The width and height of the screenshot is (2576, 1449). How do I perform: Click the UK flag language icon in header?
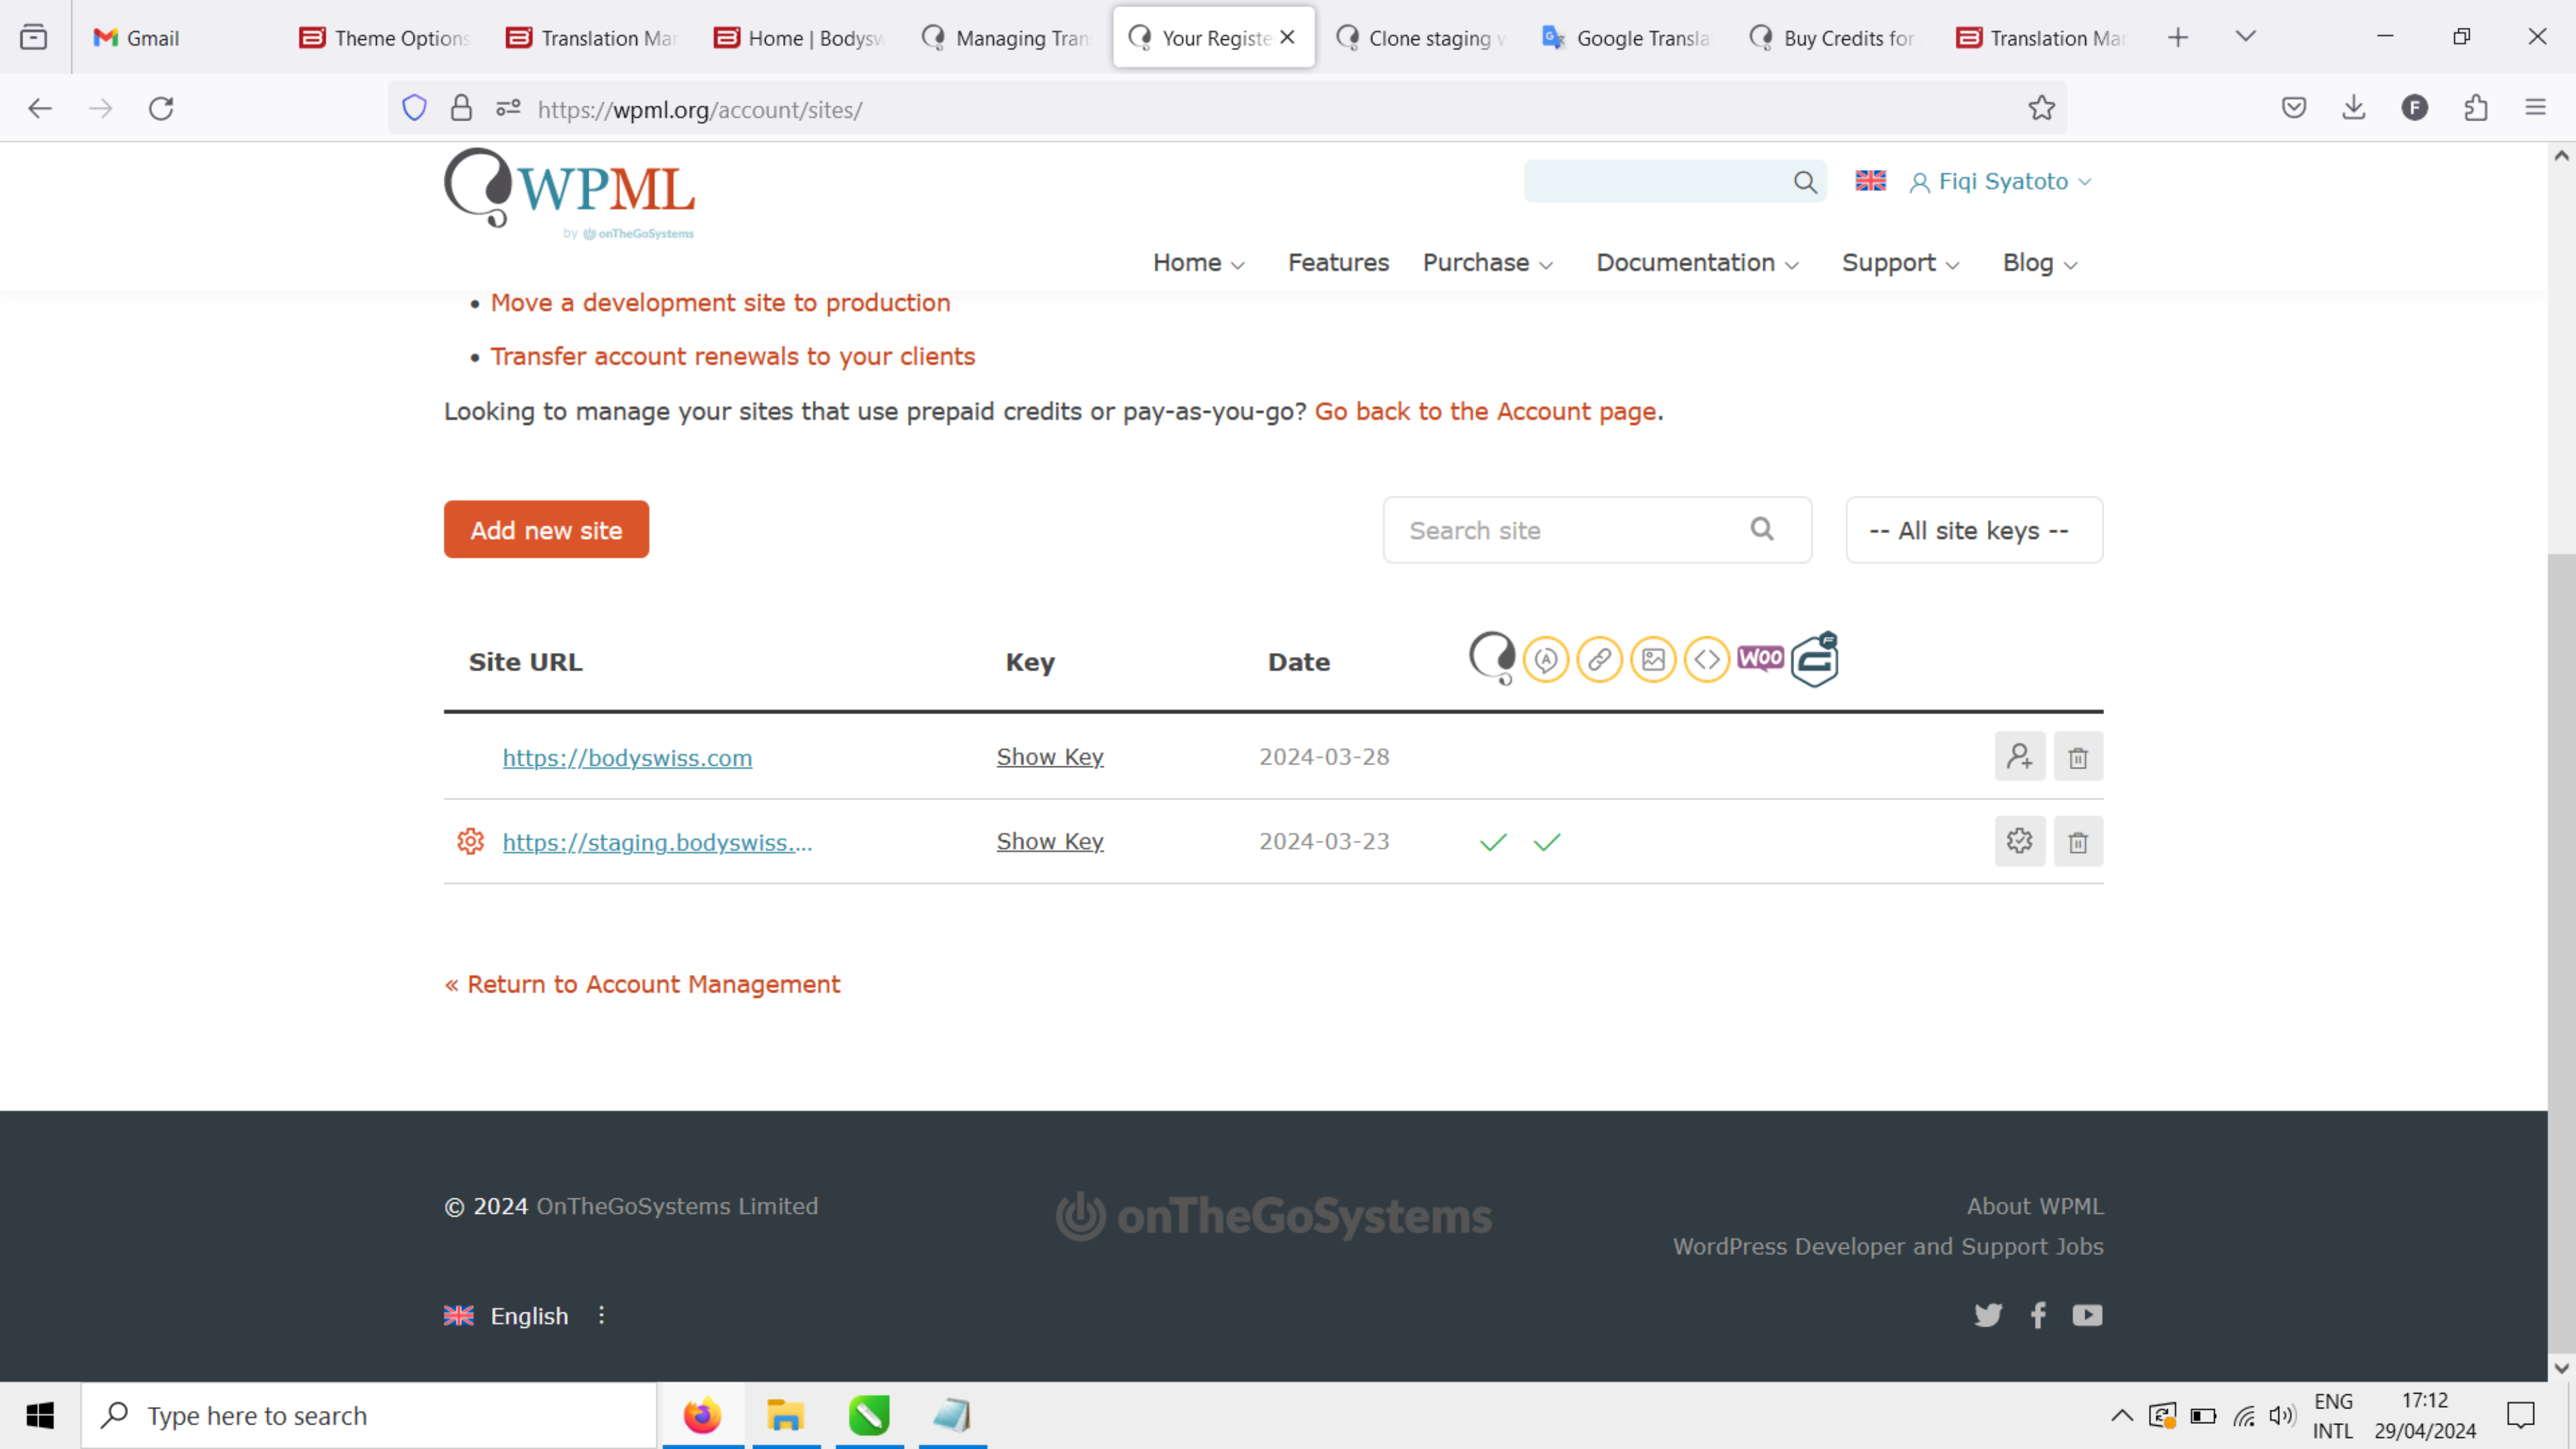pyautogui.click(x=1870, y=181)
